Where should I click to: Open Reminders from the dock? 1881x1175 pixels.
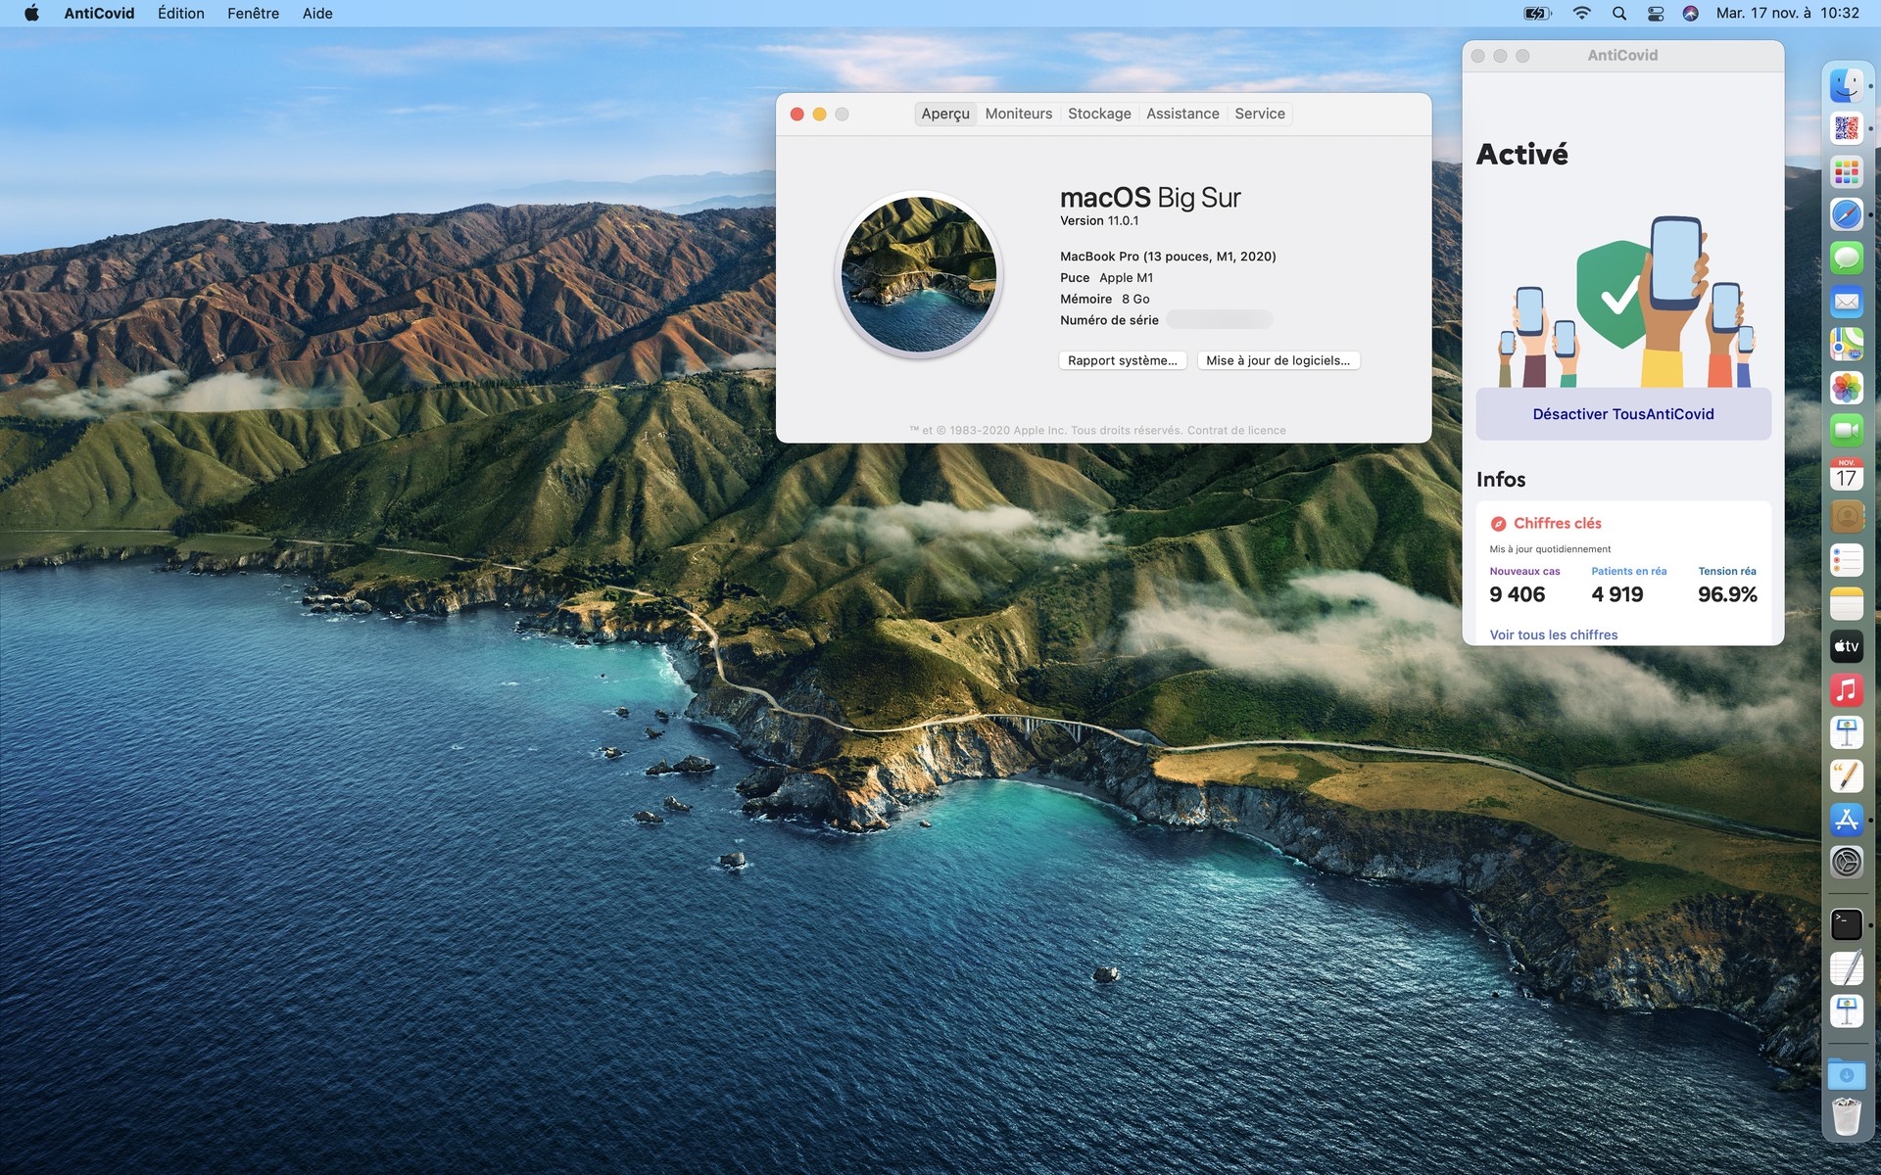(1846, 560)
